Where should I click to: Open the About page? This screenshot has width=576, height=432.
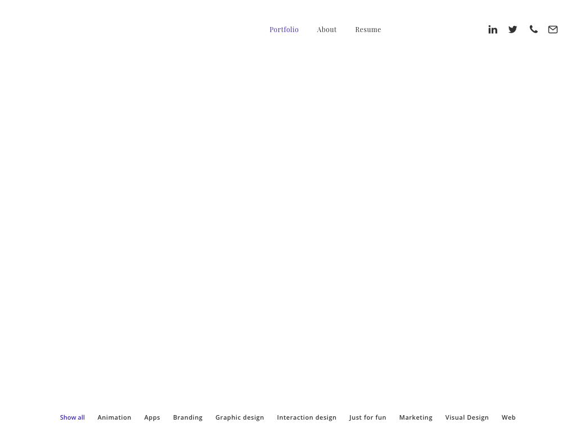coord(327,29)
